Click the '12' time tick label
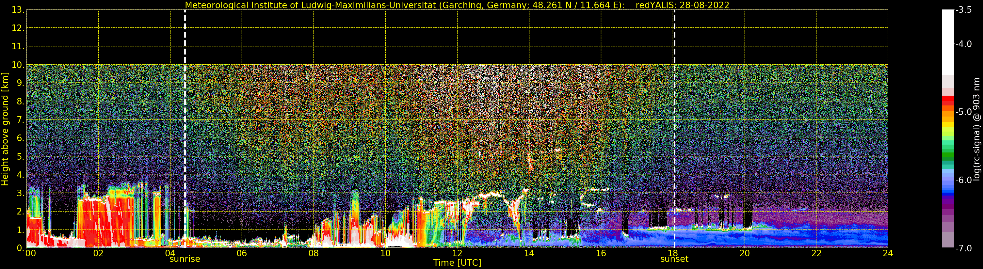The image size is (983, 269). pos(457,253)
